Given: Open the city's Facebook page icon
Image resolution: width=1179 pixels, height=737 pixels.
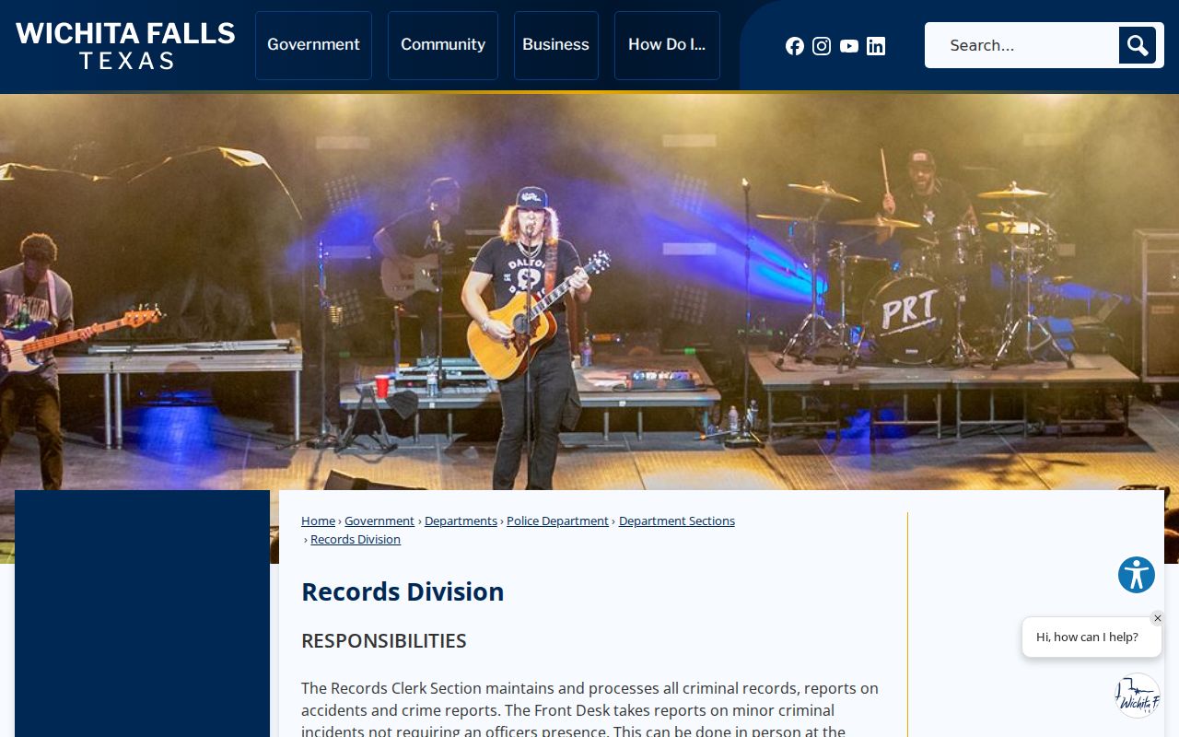Looking at the screenshot, I should (x=795, y=46).
